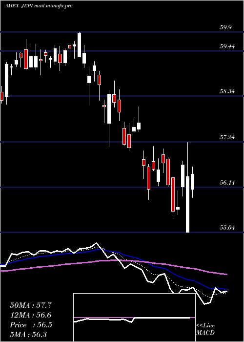Click the 57.24 price level label
This screenshot has width=244, height=342.
227,137
